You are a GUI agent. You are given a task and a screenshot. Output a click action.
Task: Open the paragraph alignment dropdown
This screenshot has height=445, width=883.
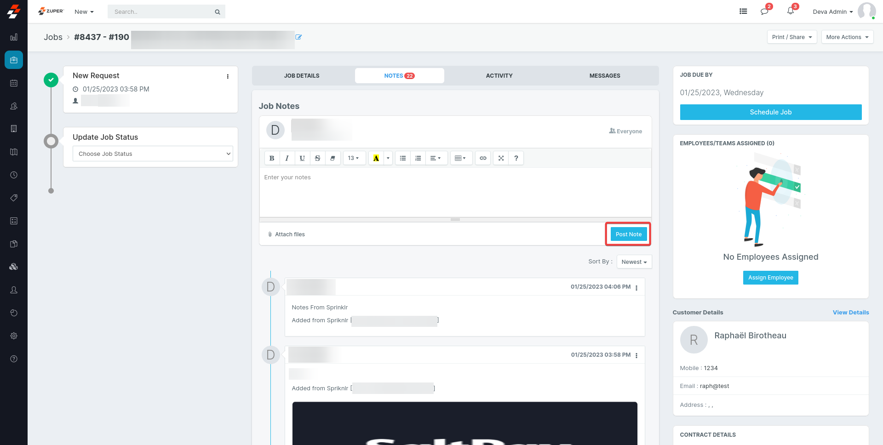[x=436, y=158]
